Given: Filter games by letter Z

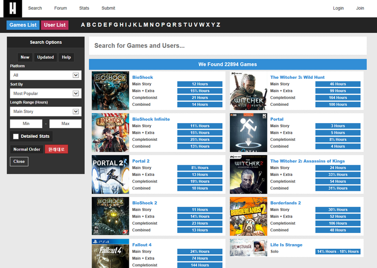Looking at the screenshot, I should [219, 25].
